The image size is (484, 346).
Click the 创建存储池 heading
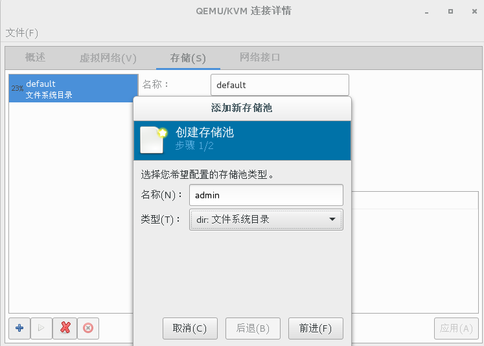[205, 132]
